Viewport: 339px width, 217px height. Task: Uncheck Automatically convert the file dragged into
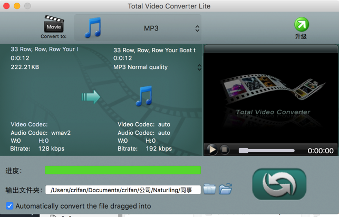coord(9,206)
